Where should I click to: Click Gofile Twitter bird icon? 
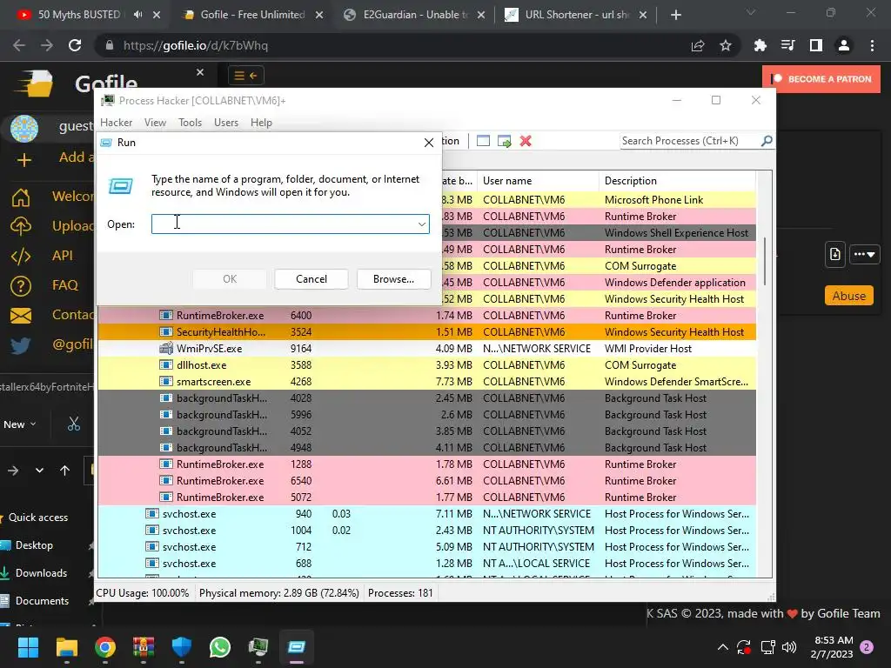21,344
